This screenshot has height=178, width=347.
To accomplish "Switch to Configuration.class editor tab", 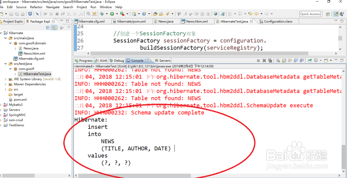I will (x=278, y=21).
